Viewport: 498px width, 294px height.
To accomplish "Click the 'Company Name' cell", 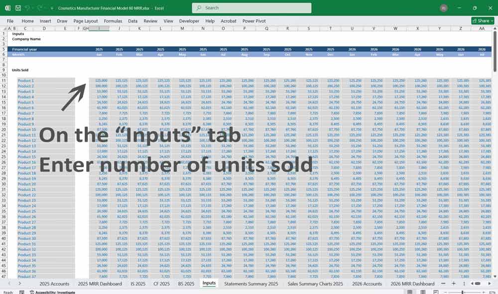I will [x=26, y=39].
